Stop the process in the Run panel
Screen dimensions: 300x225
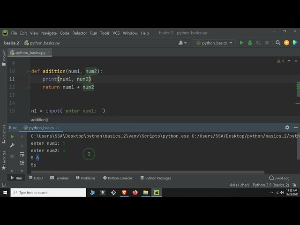coord(12,156)
